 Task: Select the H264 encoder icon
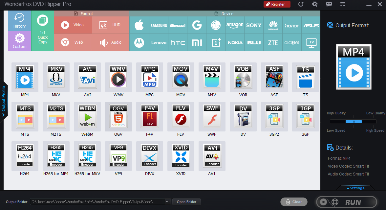click(x=25, y=156)
